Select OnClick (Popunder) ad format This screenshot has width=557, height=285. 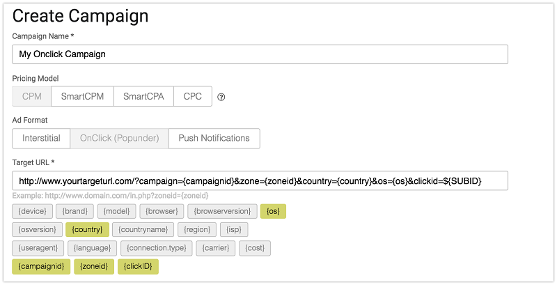[x=119, y=138]
